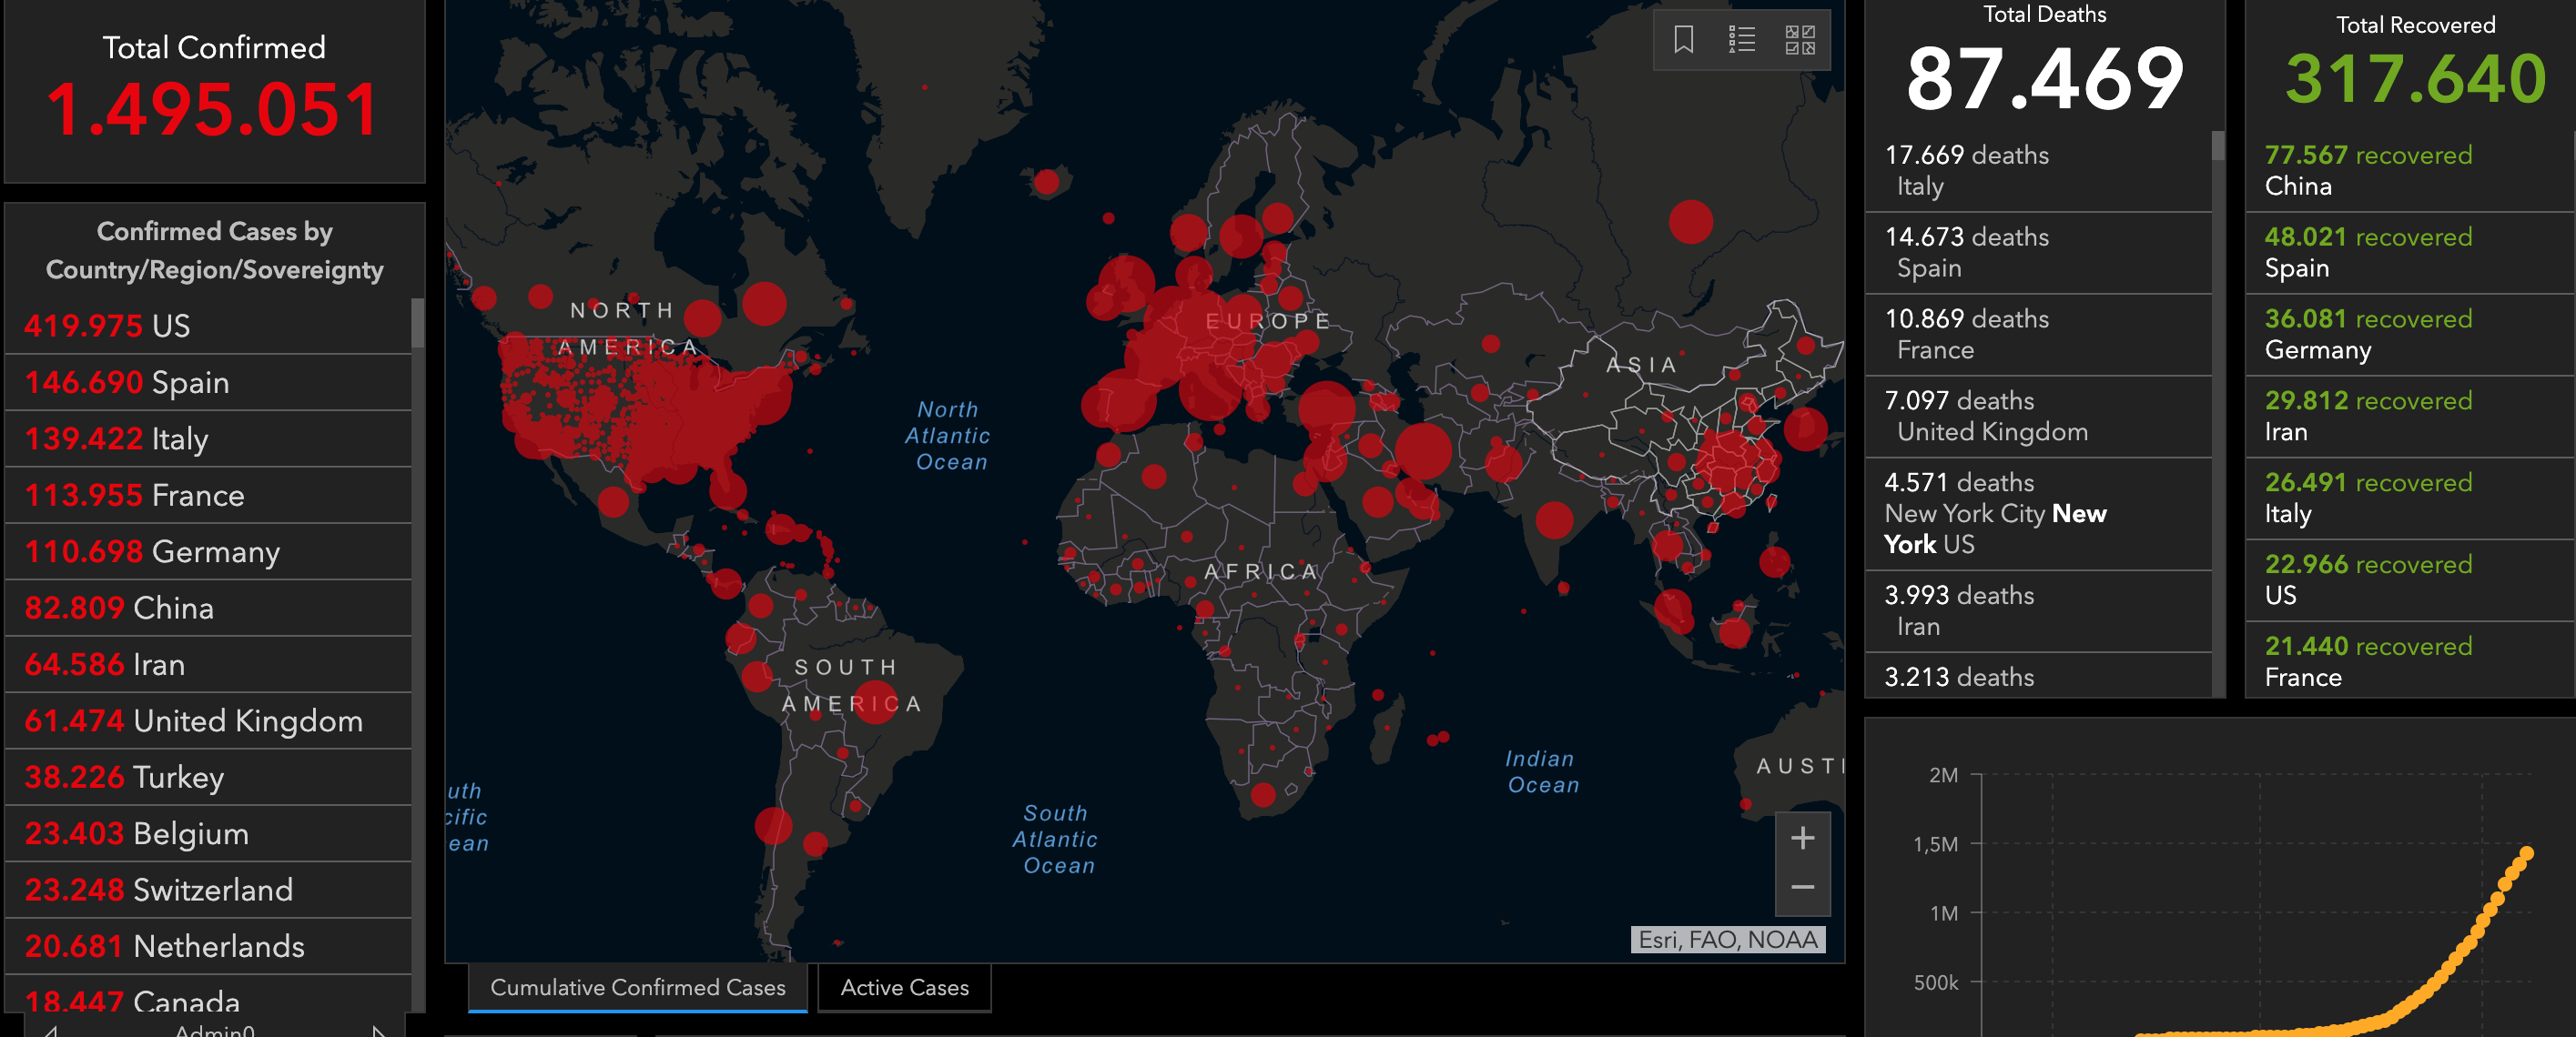Viewport: 2576px width, 1037px height.
Task: Open the basemap gallery icon
Action: coord(1799,40)
